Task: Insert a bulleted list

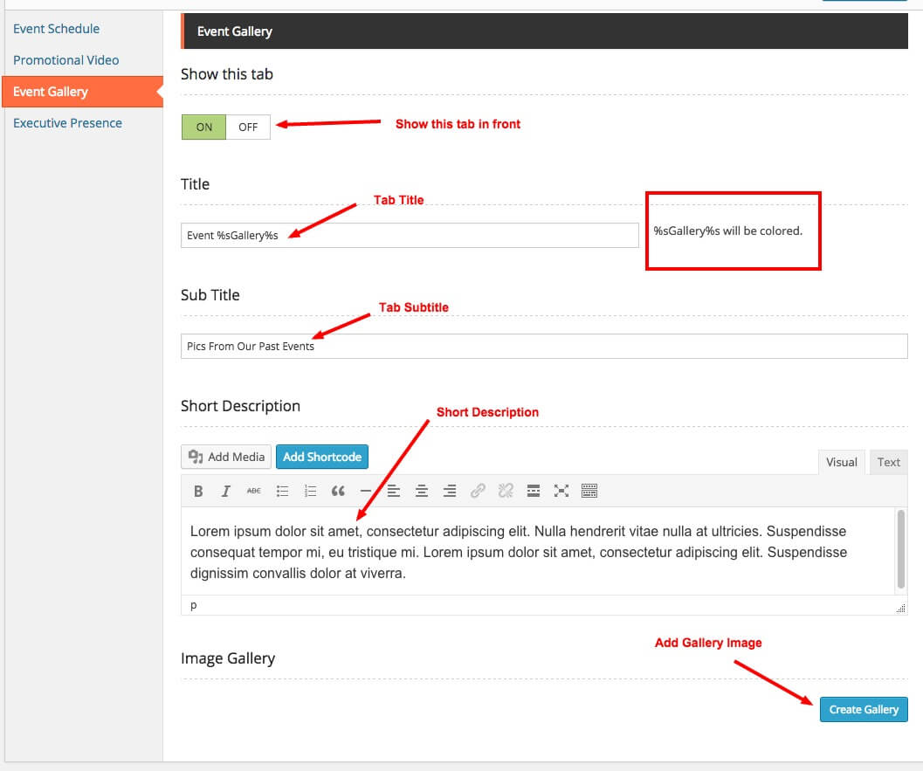Action: pos(282,492)
